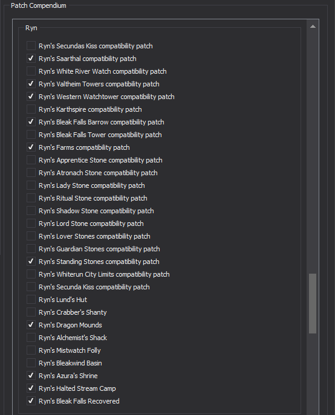Image resolution: width=335 pixels, height=415 pixels.
Task: Click the vertical scrollbar thumb
Action: (x=313, y=304)
